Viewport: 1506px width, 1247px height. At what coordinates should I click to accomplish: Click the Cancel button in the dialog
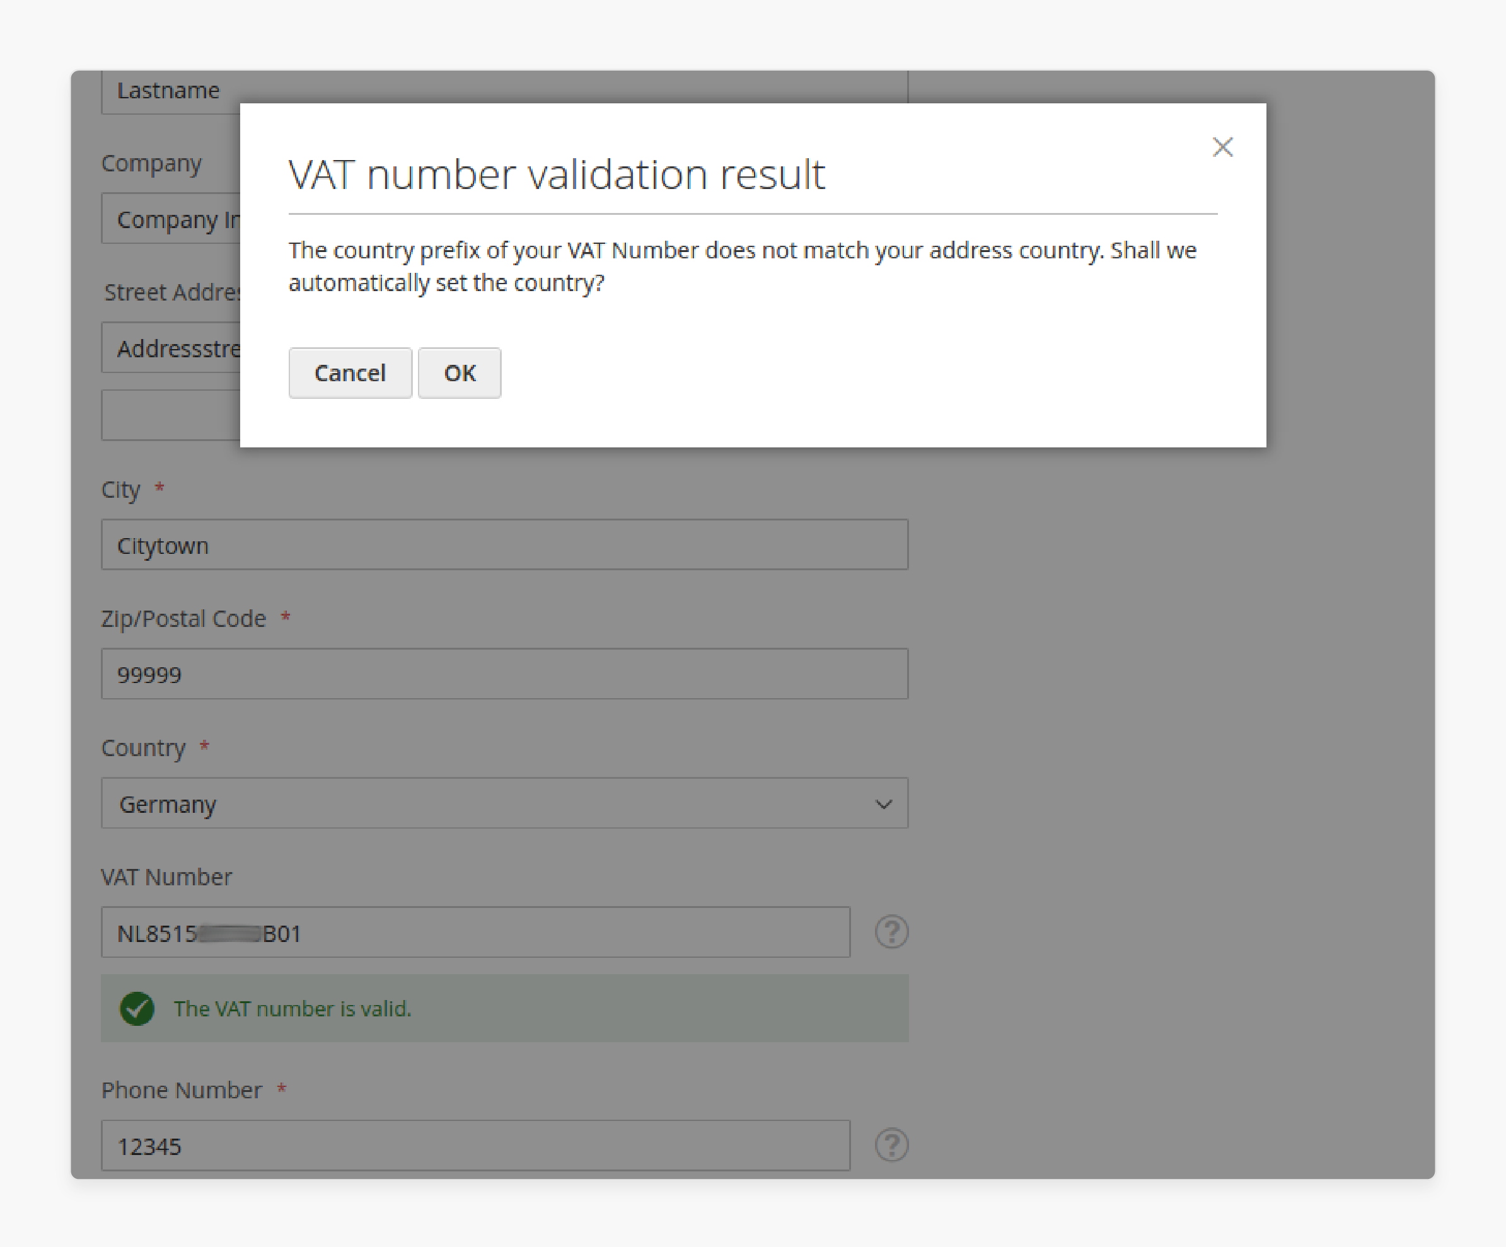(x=350, y=372)
